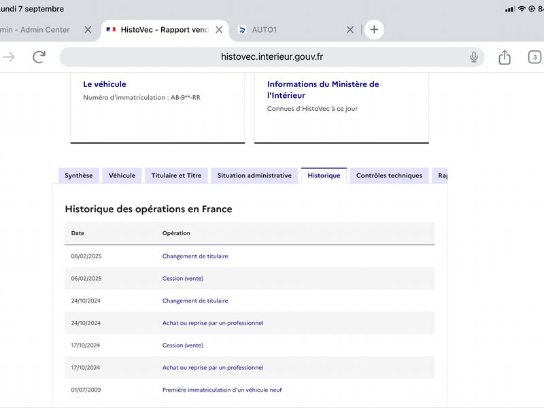Open the Contrôles techniques tab
Image resolution: width=544 pixels, height=408 pixels.
[389, 175]
